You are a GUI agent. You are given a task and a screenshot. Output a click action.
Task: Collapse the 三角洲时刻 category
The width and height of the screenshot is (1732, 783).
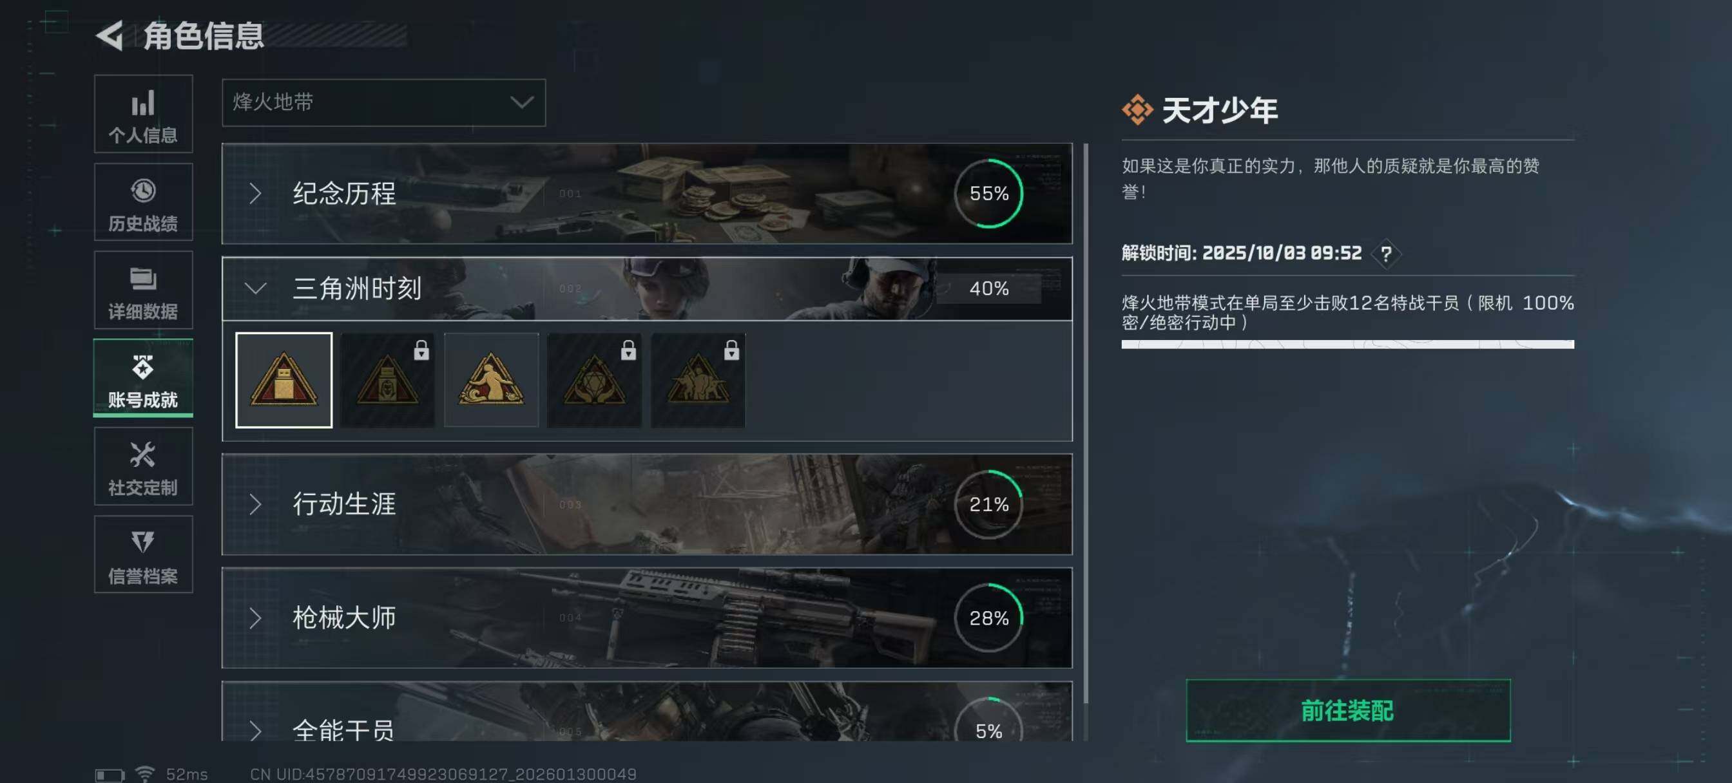[x=647, y=288]
